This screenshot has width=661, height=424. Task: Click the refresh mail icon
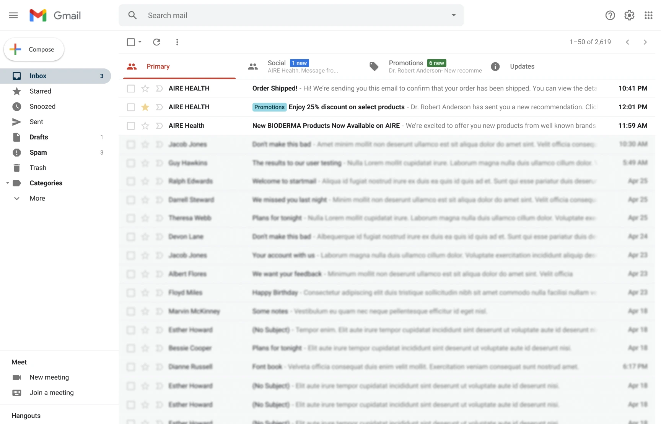pos(156,42)
